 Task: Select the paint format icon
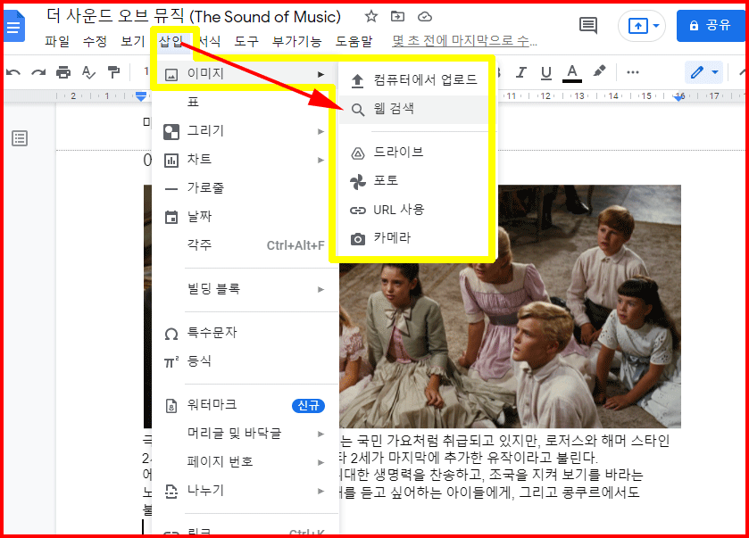pyautogui.click(x=113, y=72)
